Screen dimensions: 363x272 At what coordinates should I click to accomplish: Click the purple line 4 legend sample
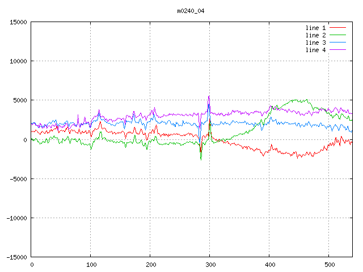coord(338,50)
